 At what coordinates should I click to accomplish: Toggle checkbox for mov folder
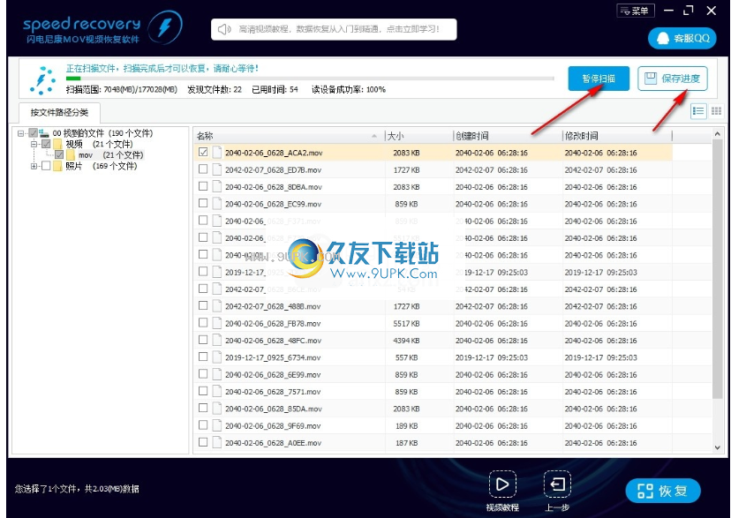tap(59, 154)
